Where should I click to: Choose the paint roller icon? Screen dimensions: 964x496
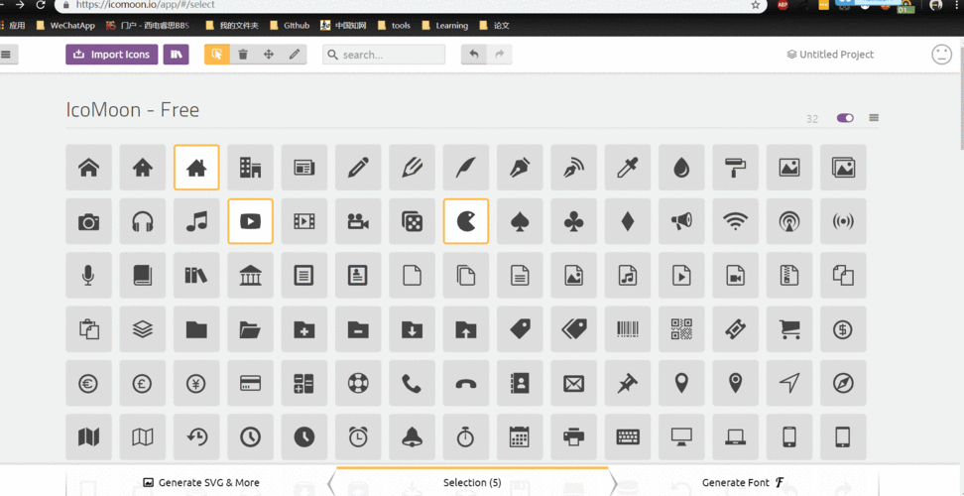click(735, 168)
